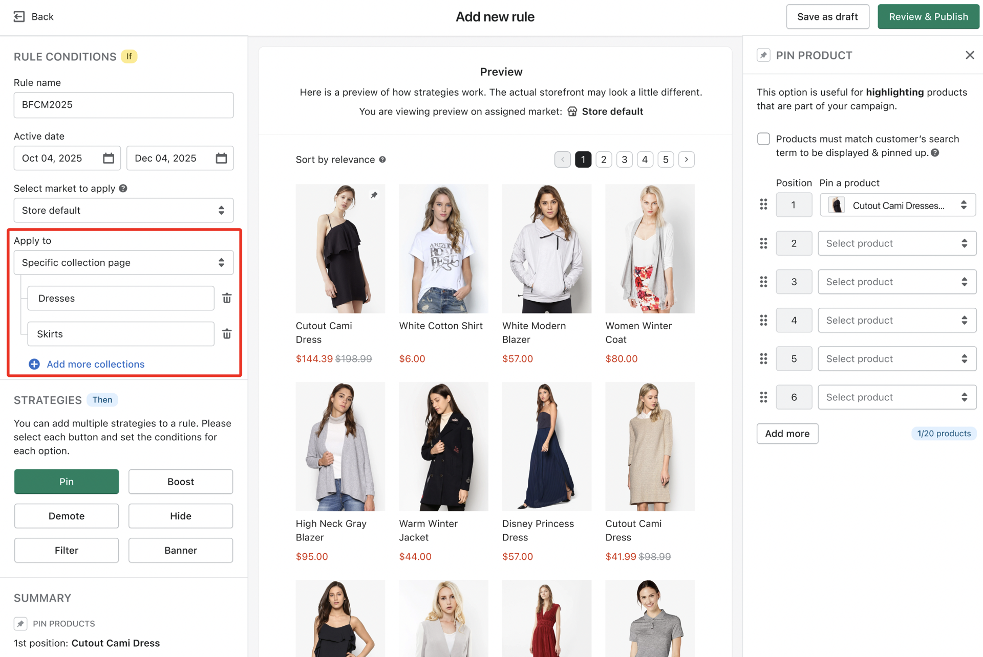Open the position 2 Select product dropdown
The height and width of the screenshot is (657, 983).
pos(896,243)
